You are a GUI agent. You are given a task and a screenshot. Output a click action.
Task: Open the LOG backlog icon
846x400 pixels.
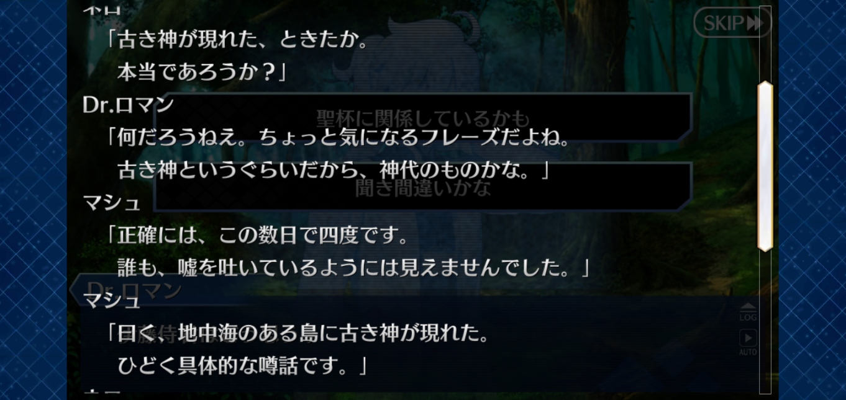(x=748, y=313)
